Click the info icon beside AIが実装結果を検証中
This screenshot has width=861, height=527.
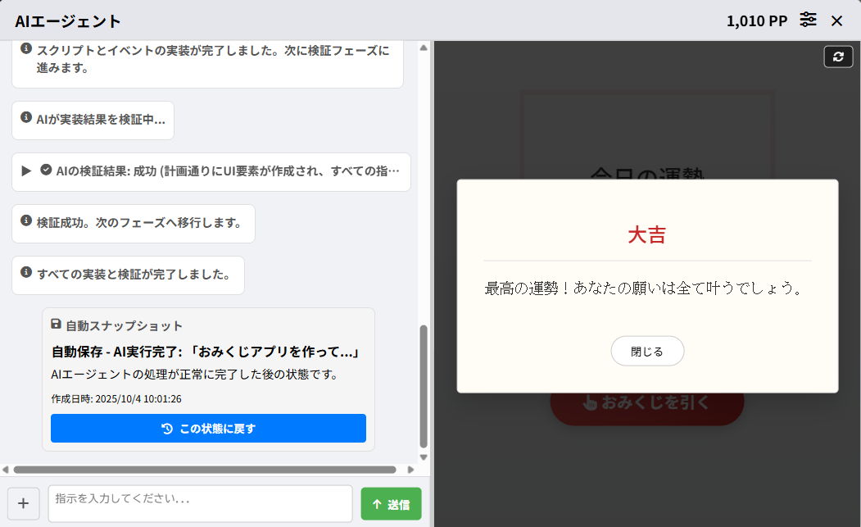tap(26, 118)
